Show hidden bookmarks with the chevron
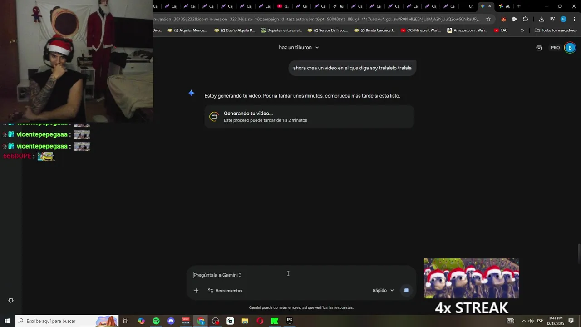The height and width of the screenshot is (327, 581). coord(522,30)
